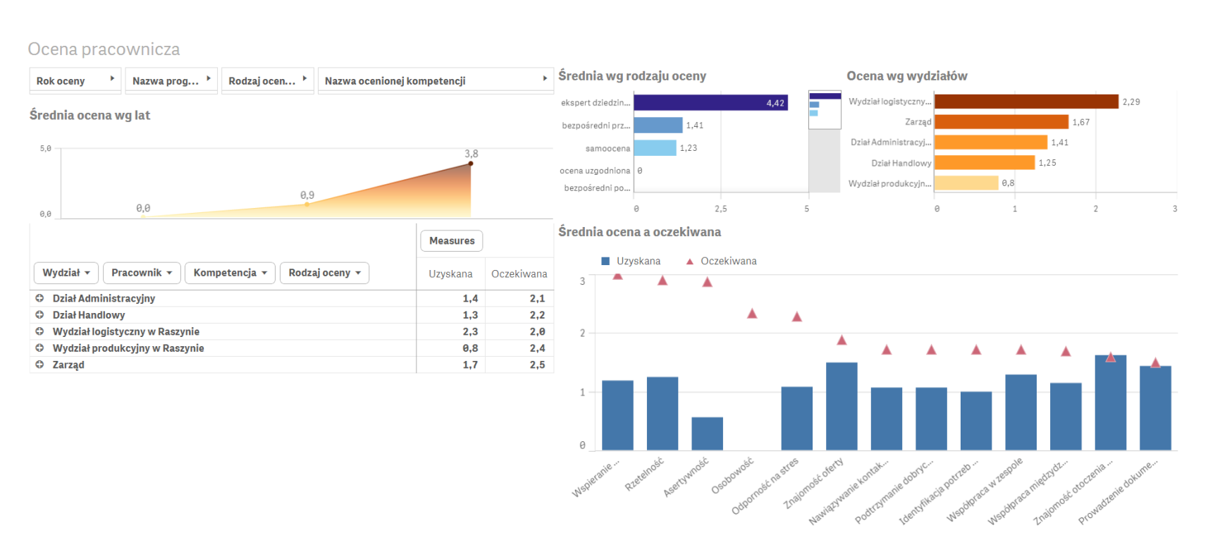The image size is (1208, 552).
Task: Expand the Zarząd row plus icon
Action: coord(39,364)
